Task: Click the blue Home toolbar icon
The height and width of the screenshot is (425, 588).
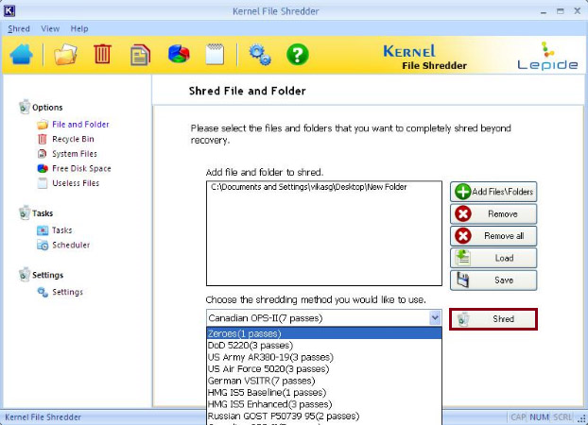Action: click(x=21, y=55)
